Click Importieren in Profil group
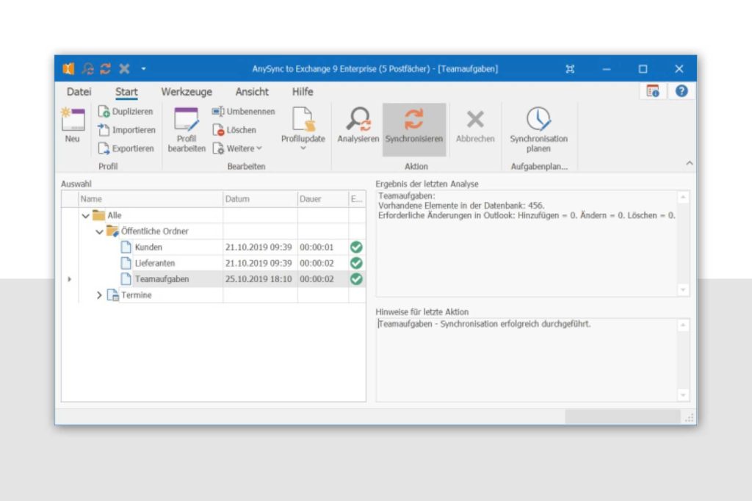 (x=126, y=130)
